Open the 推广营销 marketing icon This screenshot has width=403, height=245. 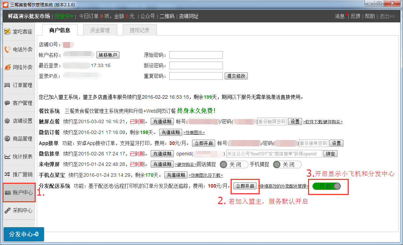pos(7,174)
